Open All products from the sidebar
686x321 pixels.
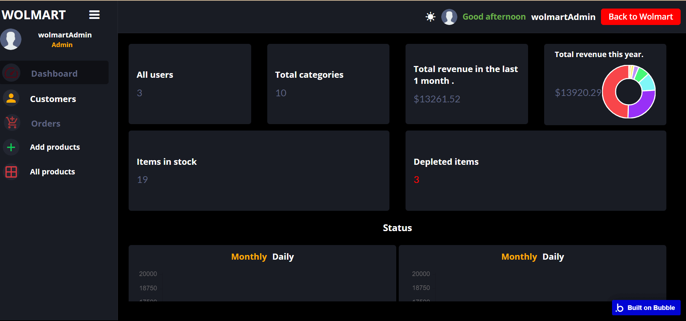pos(53,172)
